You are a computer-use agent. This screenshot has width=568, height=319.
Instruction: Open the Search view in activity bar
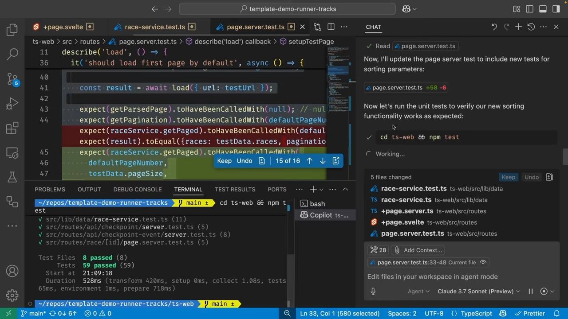coord(12,54)
